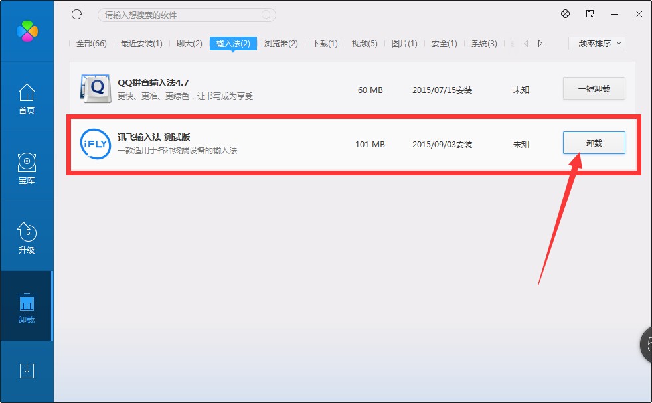Open the 宝库 software library section
This screenshot has height=403, width=652.
click(27, 169)
